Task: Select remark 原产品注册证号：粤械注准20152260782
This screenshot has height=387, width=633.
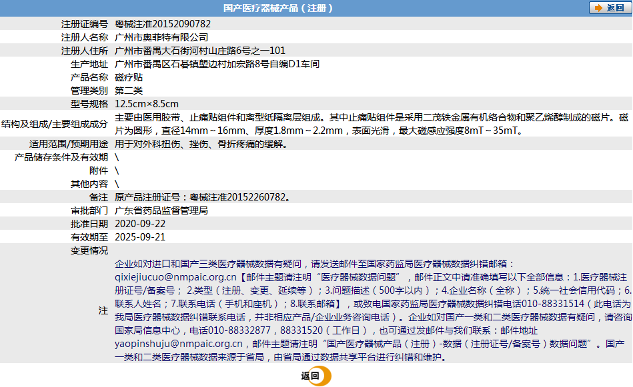Action: pyautogui.click(x=203, y=196)
